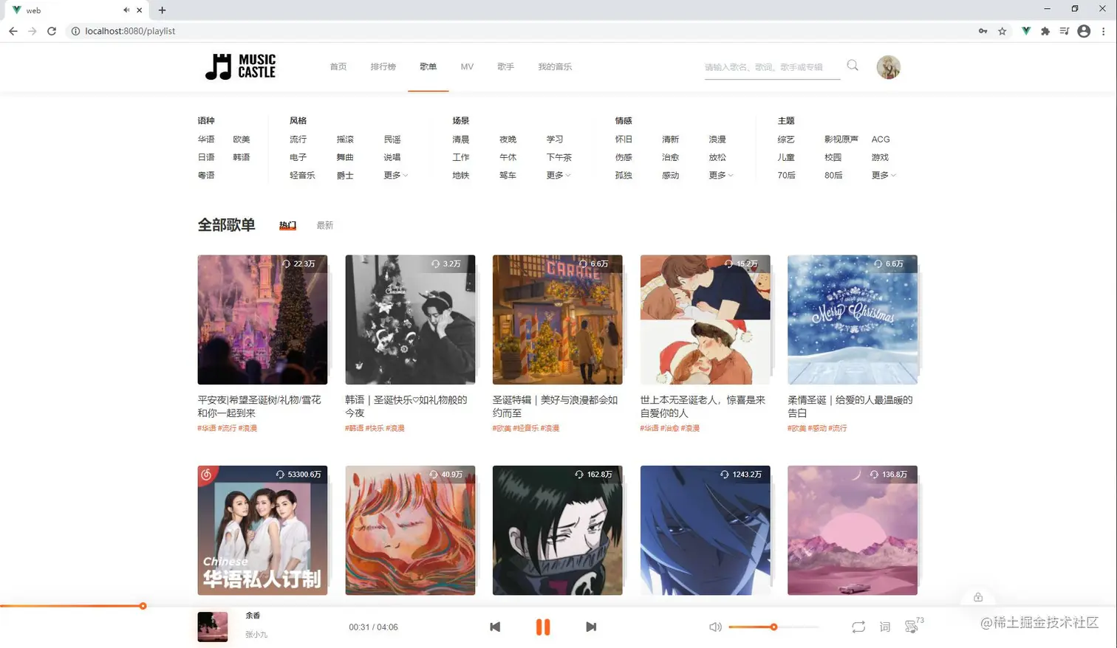Screen dimensions: 1117x648
Task: View site information icon in address bar
Action: (75, 31)
